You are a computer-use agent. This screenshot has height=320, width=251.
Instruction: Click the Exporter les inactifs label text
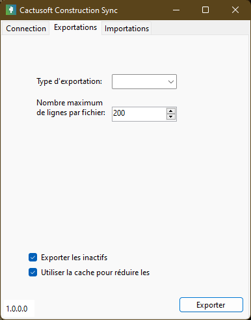coord(74,258)
